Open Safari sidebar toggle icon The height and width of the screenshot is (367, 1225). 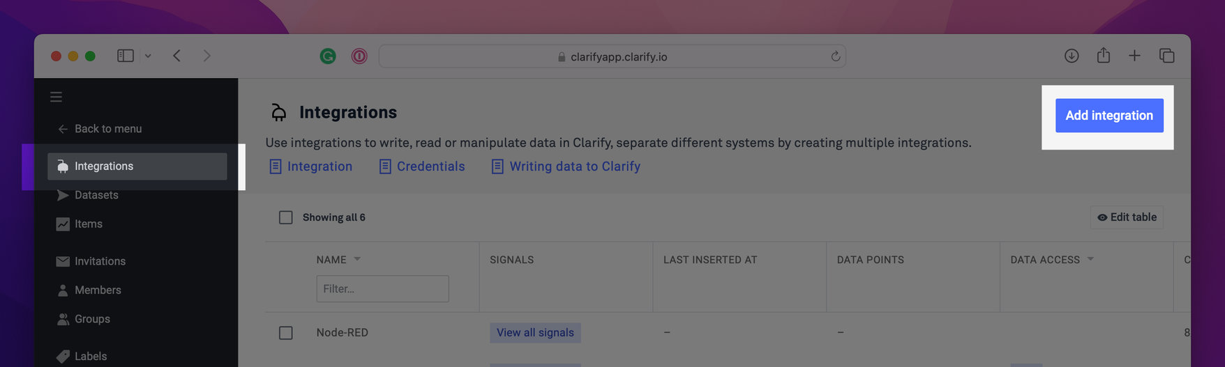click(x=126, y=56)
